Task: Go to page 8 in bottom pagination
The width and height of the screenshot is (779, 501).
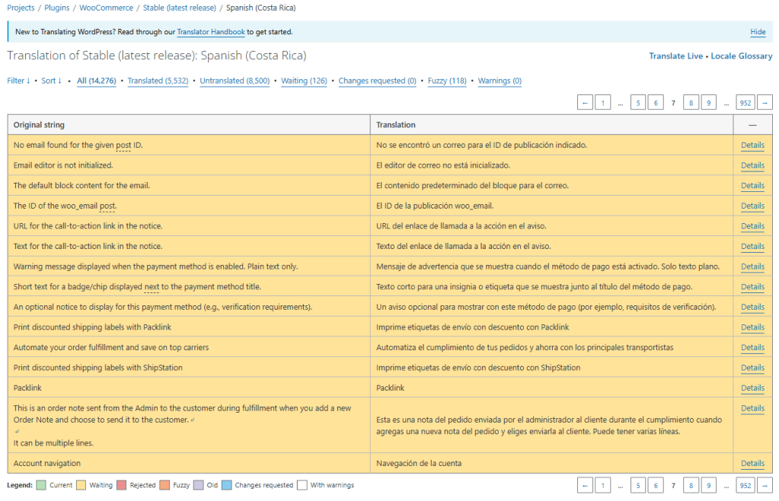Action: tap(691, 485)
